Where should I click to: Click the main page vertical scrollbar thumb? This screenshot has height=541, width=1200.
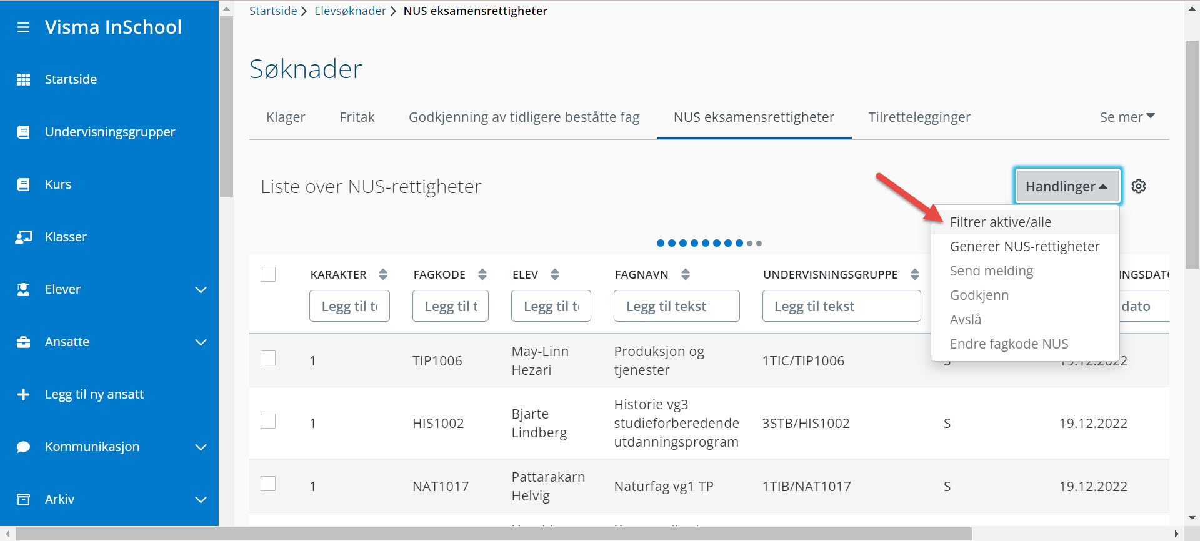point(1192,154)
